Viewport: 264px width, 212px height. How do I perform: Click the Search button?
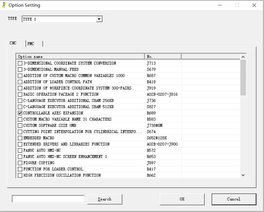105,199
